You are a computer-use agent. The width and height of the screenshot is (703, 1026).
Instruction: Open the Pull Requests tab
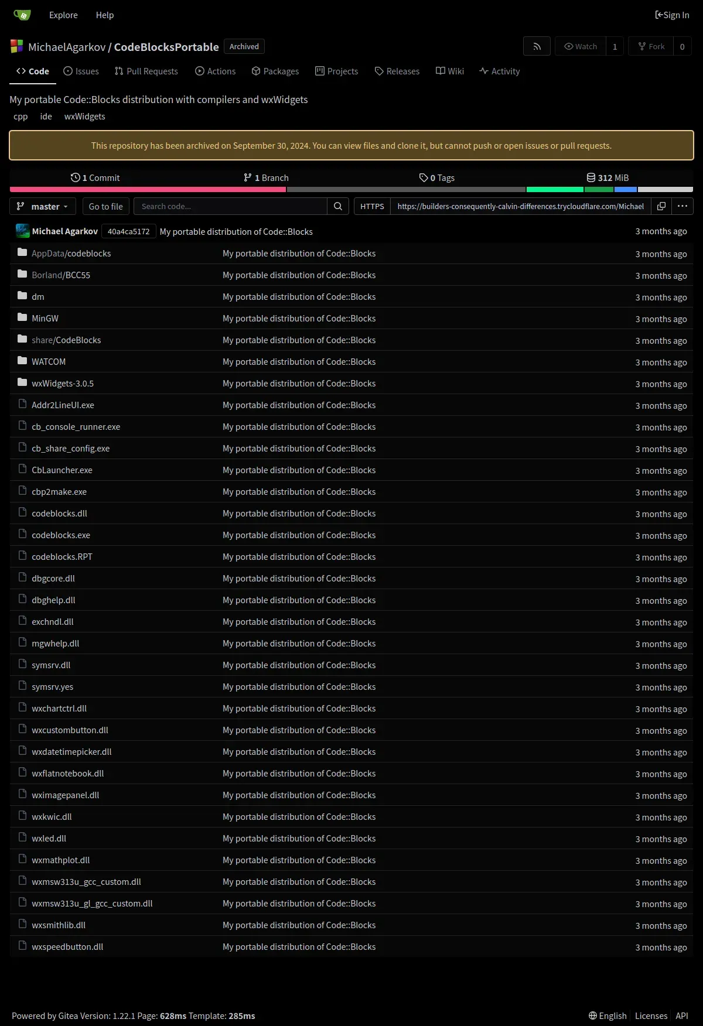coord(146,71)
